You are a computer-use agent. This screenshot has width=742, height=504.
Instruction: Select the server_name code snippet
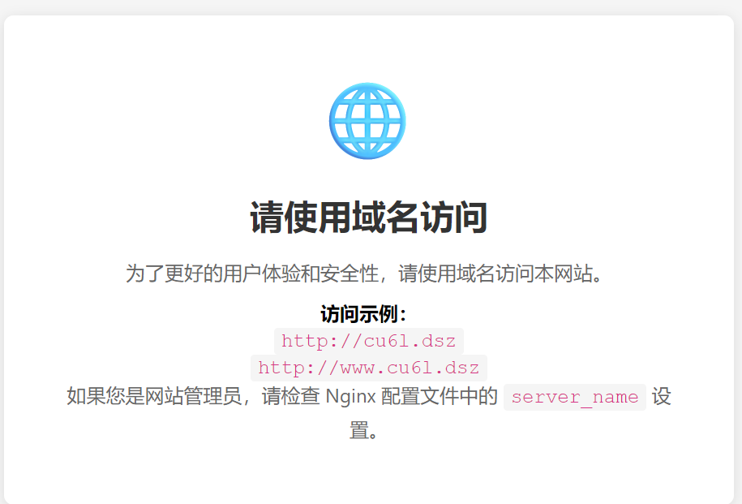click(574, 397)
